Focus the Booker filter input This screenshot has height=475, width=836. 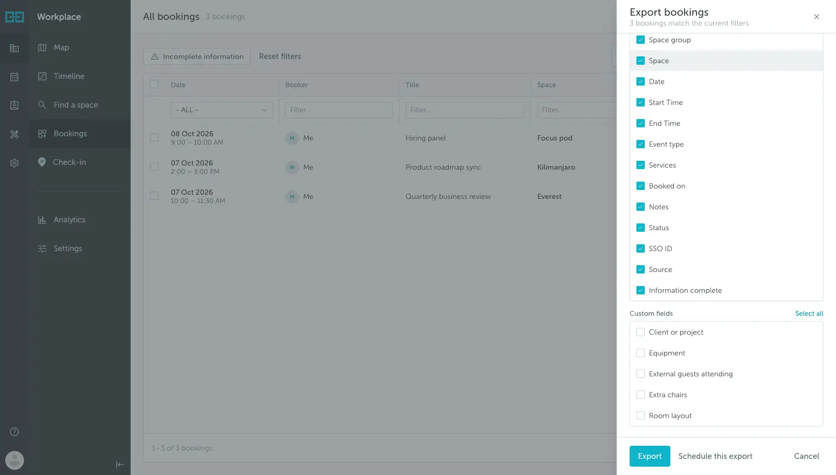pos(339,110)
